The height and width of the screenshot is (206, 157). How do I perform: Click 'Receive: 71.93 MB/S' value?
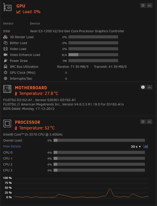73,67
